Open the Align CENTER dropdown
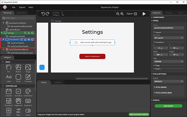 tap(168, 61)
